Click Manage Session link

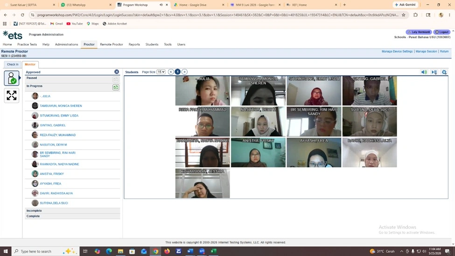pyautogui.click(x=426, y=51)
